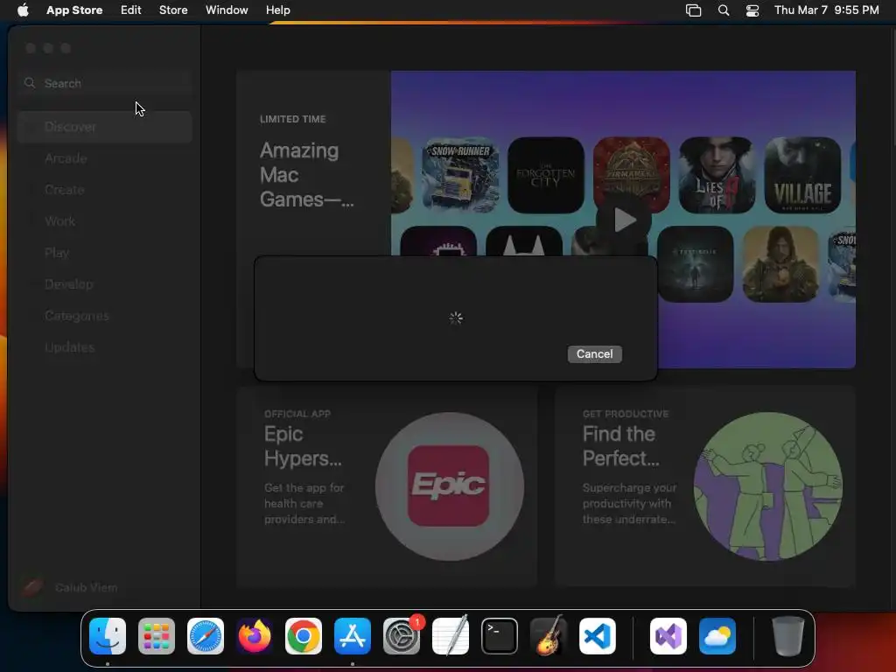This screenshot has height=672, width=896.
Task: Launch Google Chrome from the Dock
Action: (304, 636)
